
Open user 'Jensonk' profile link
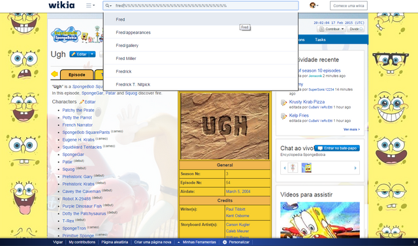coord(315,76)
